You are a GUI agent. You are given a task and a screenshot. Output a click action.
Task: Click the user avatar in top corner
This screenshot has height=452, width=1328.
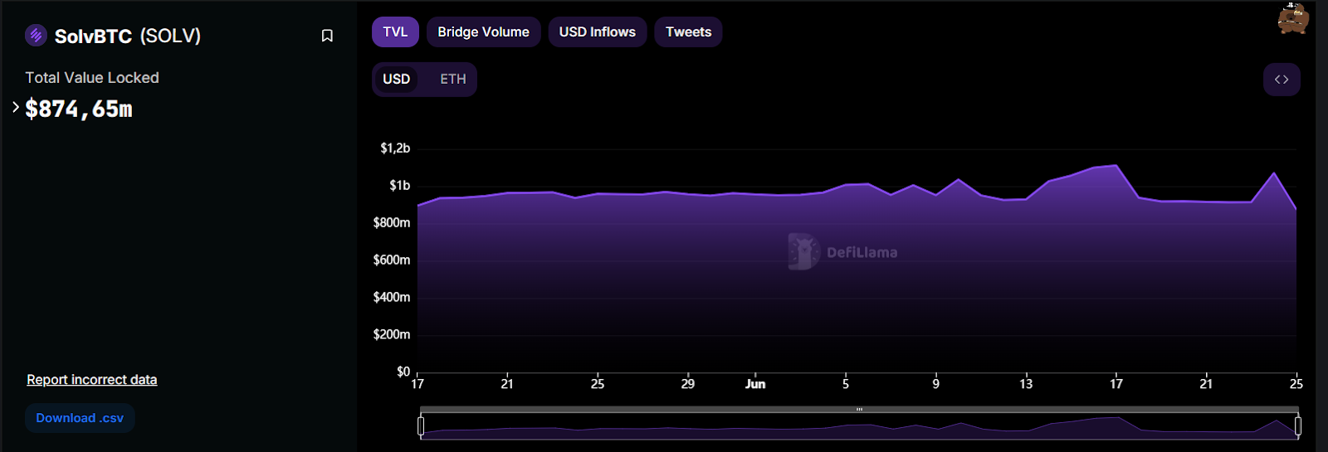click(1292, 18)
